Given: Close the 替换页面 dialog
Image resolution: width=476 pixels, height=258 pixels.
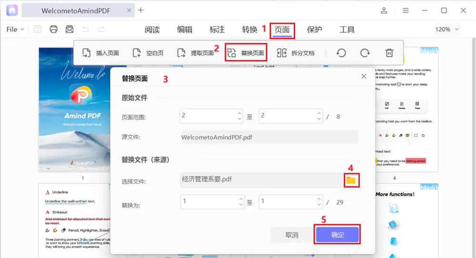Looking at the screenshot, I should (x=364, y=76).
